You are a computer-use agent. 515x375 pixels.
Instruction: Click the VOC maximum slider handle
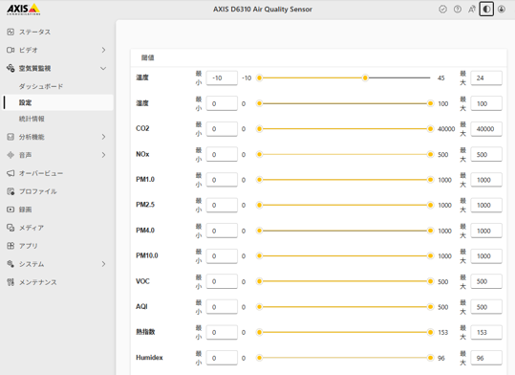pos(430,281)
